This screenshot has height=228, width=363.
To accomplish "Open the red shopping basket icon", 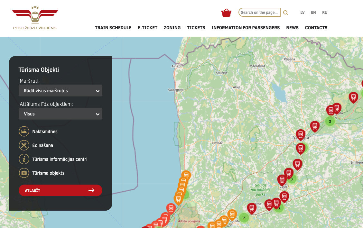I will [x=226, y=13].
